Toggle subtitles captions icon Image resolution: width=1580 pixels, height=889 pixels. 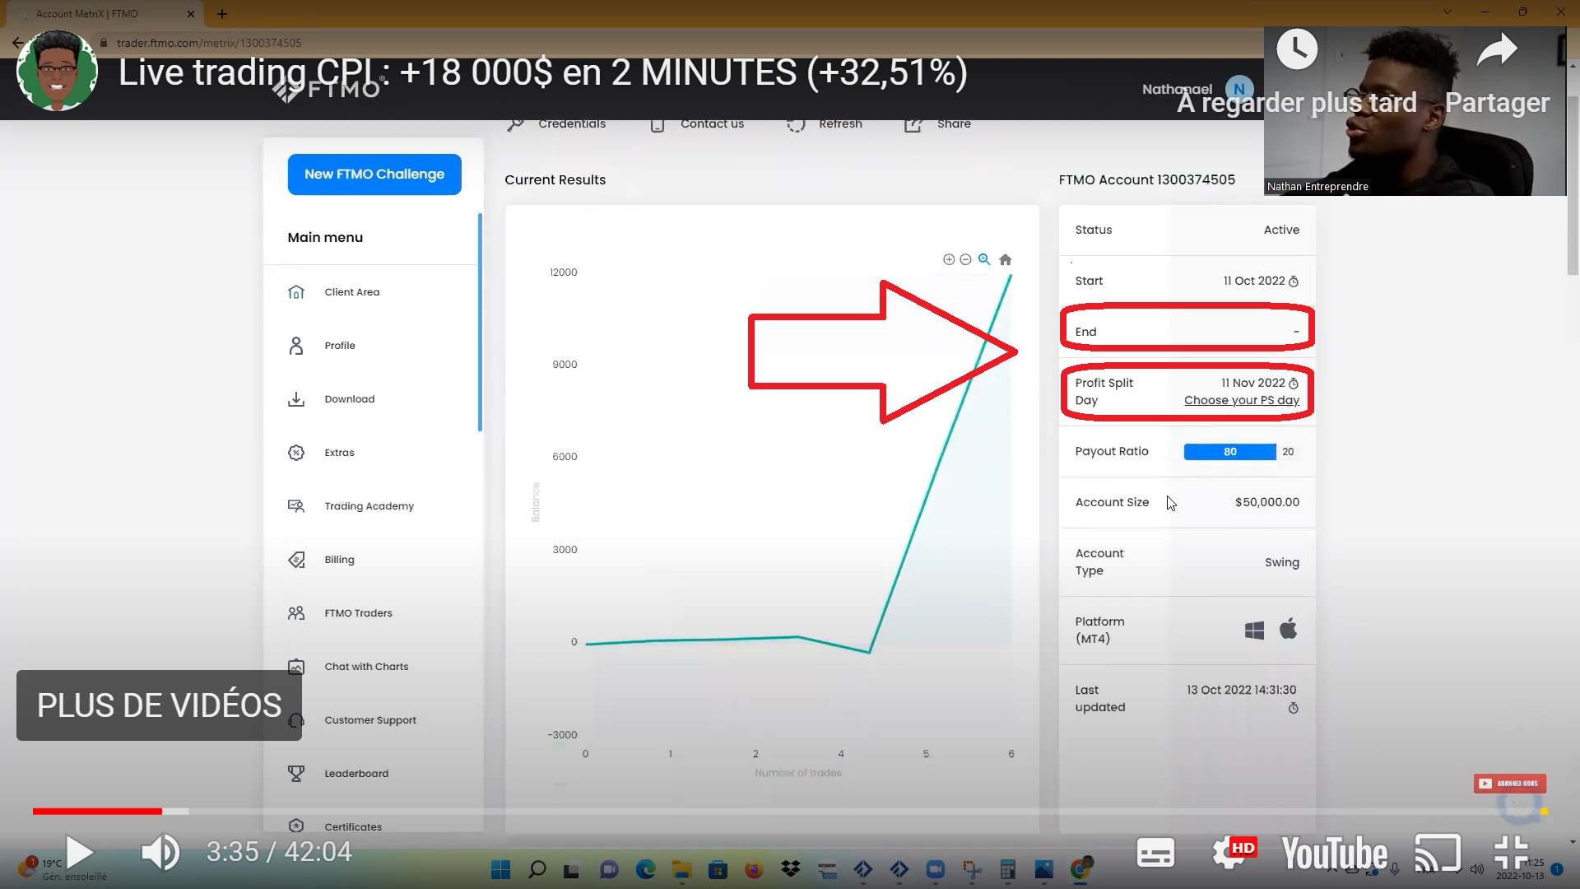[x=1155, y=853]
